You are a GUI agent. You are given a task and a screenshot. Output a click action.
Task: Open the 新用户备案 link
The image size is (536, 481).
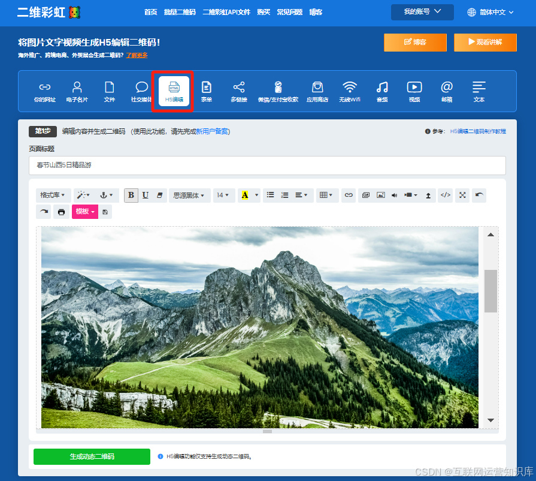click(x=212, y=131)
